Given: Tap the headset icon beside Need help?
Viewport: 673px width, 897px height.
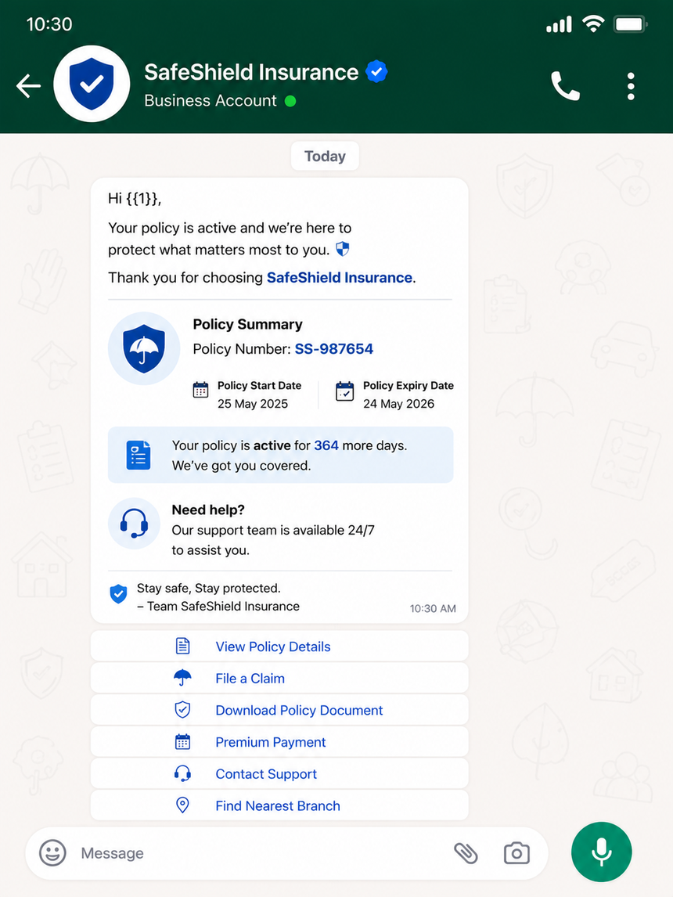Looking at the screenshot, I should tap(134, 524).
